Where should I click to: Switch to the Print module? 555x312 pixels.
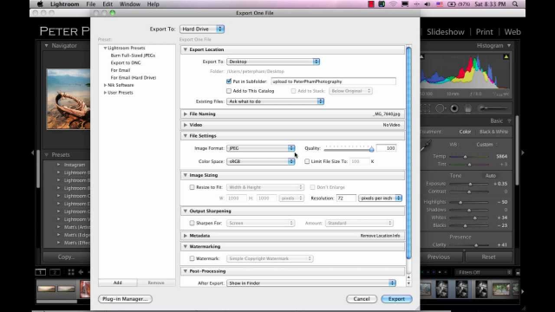click(484, 32)
